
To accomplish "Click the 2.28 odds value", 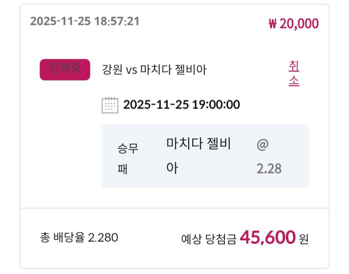I will pyautogui.click(x=268, y=168).
